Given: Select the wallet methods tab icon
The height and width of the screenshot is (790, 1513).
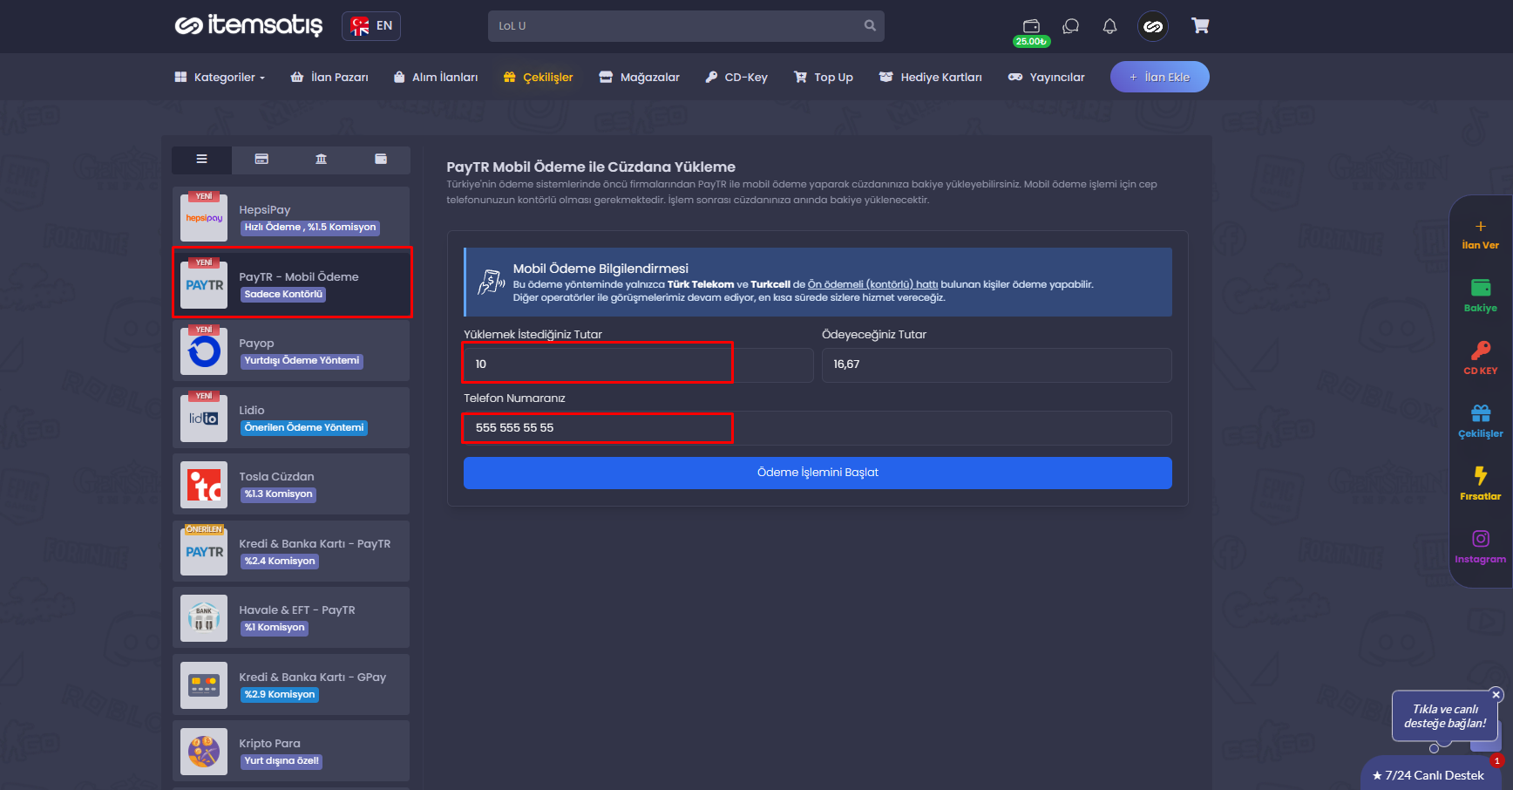Looking at the screenshot, I should (x=381, y=160).
